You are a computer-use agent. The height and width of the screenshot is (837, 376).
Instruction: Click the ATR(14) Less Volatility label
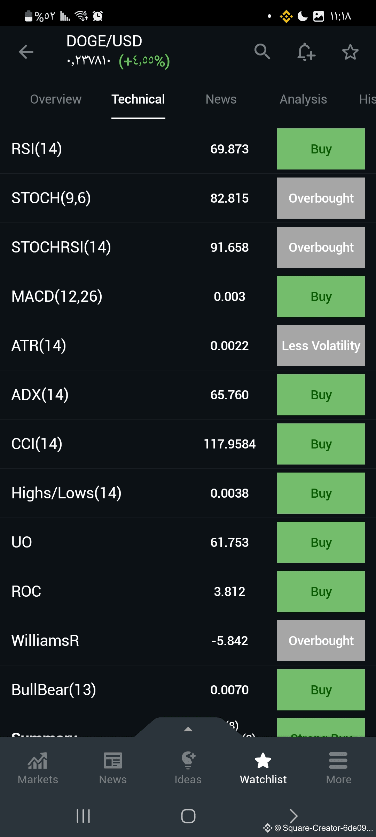(321, 346)
